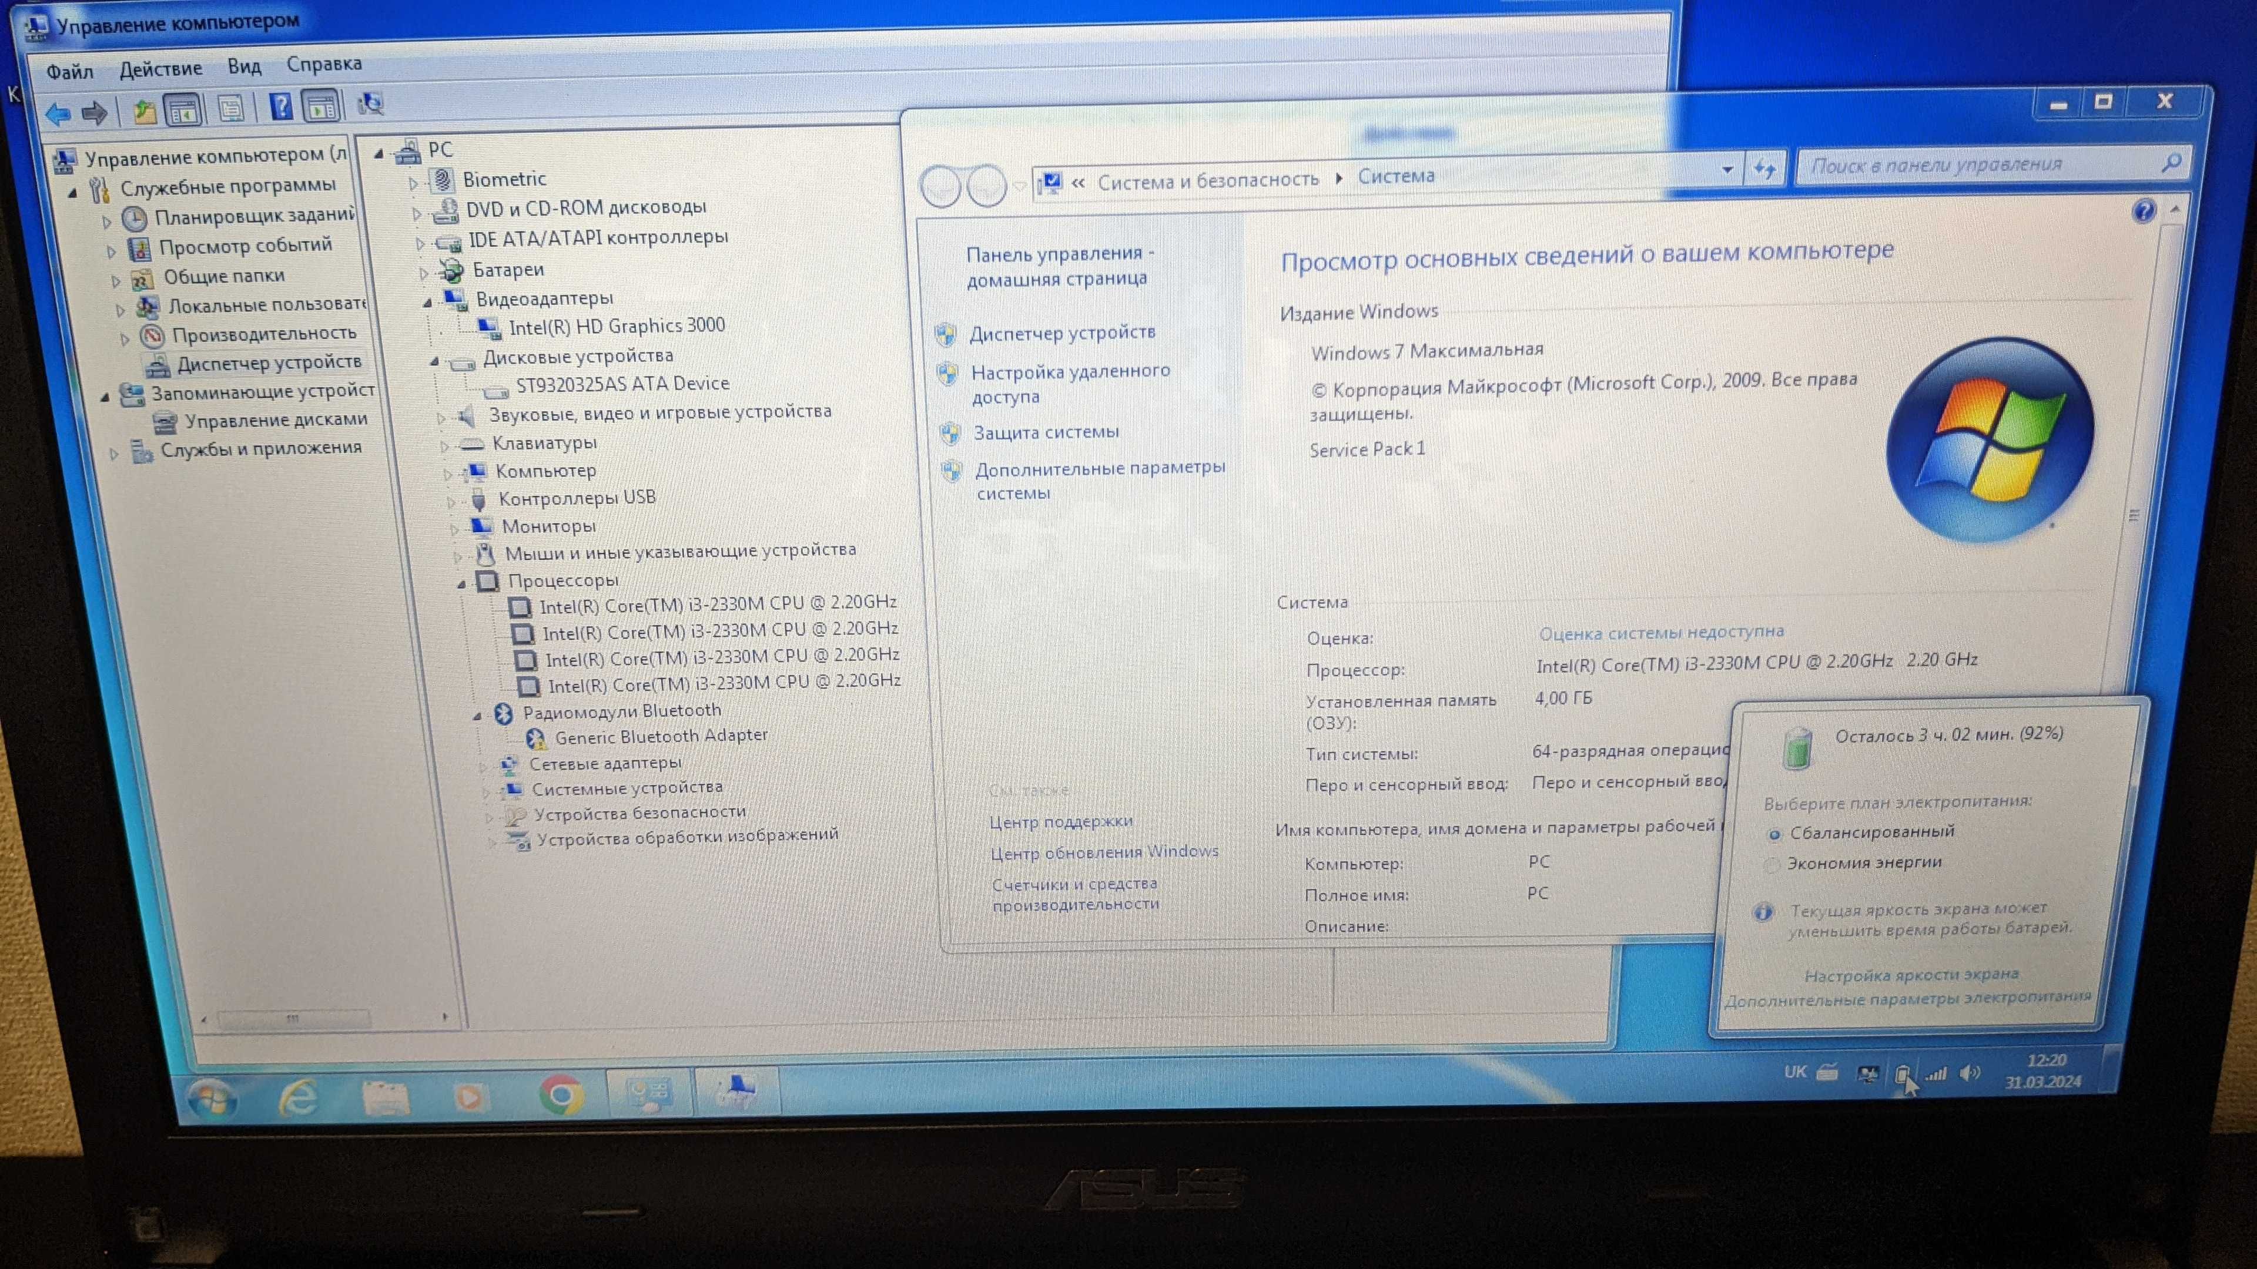This screenshot has width=2257, height=1269.
Task: Click the left pane horizontal scrollbar
Action: point(293,1019)
